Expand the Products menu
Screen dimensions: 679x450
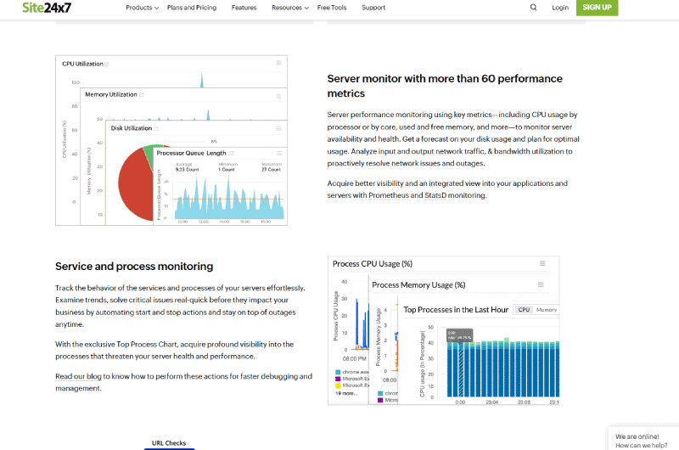tap(142, 8)
